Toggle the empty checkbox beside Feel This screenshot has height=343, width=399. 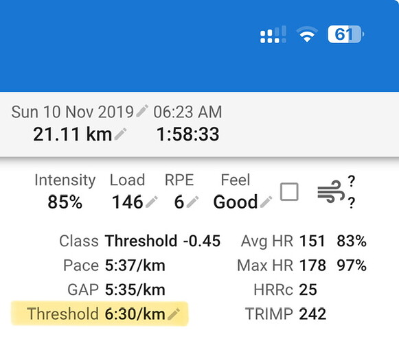(x=289, y=191)
